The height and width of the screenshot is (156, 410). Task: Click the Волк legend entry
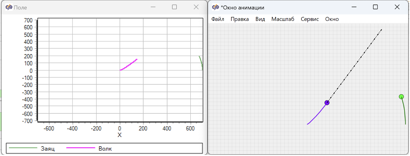[x=89, y=148]
